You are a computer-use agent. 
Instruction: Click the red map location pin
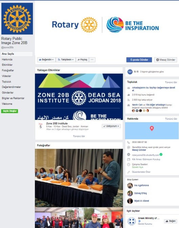(152, 128)
